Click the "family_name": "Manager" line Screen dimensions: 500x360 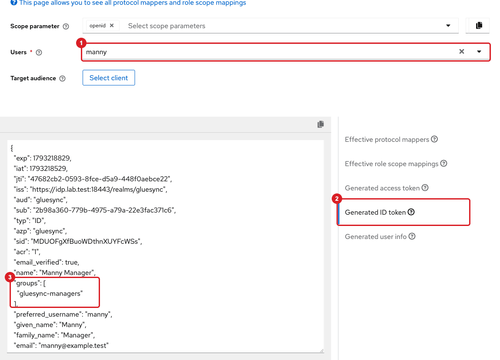click(x=54, y=336)
